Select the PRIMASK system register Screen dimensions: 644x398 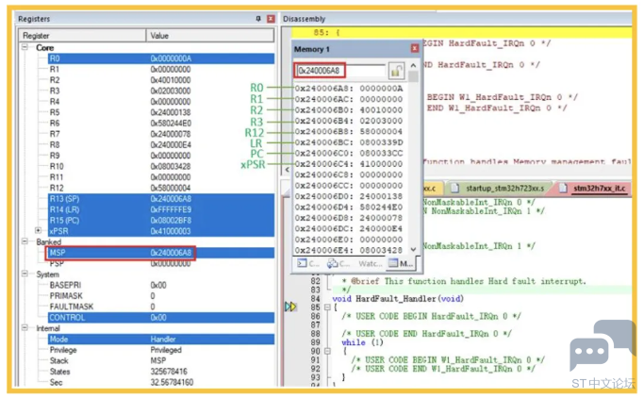pyautogui.click(x=161, y=295)
